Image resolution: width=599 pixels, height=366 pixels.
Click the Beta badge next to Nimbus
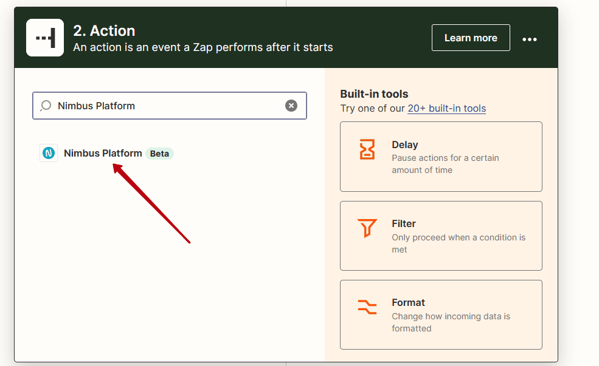click(x=159, y=154)
